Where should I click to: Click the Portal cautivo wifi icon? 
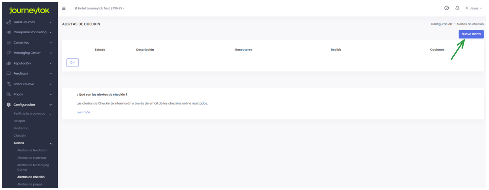coord(9,84)
